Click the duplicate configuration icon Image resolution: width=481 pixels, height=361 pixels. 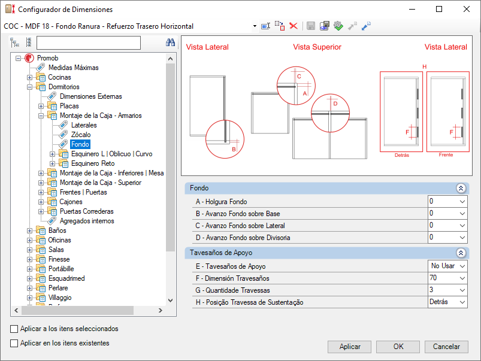point(280,26)
